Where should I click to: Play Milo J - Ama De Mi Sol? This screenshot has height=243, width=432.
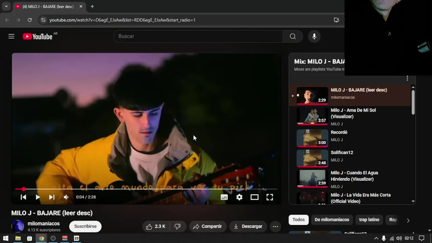353,113
